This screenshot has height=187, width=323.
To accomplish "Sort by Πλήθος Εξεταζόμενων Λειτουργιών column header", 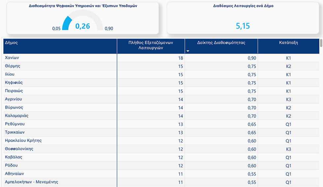I will (151, 45).
